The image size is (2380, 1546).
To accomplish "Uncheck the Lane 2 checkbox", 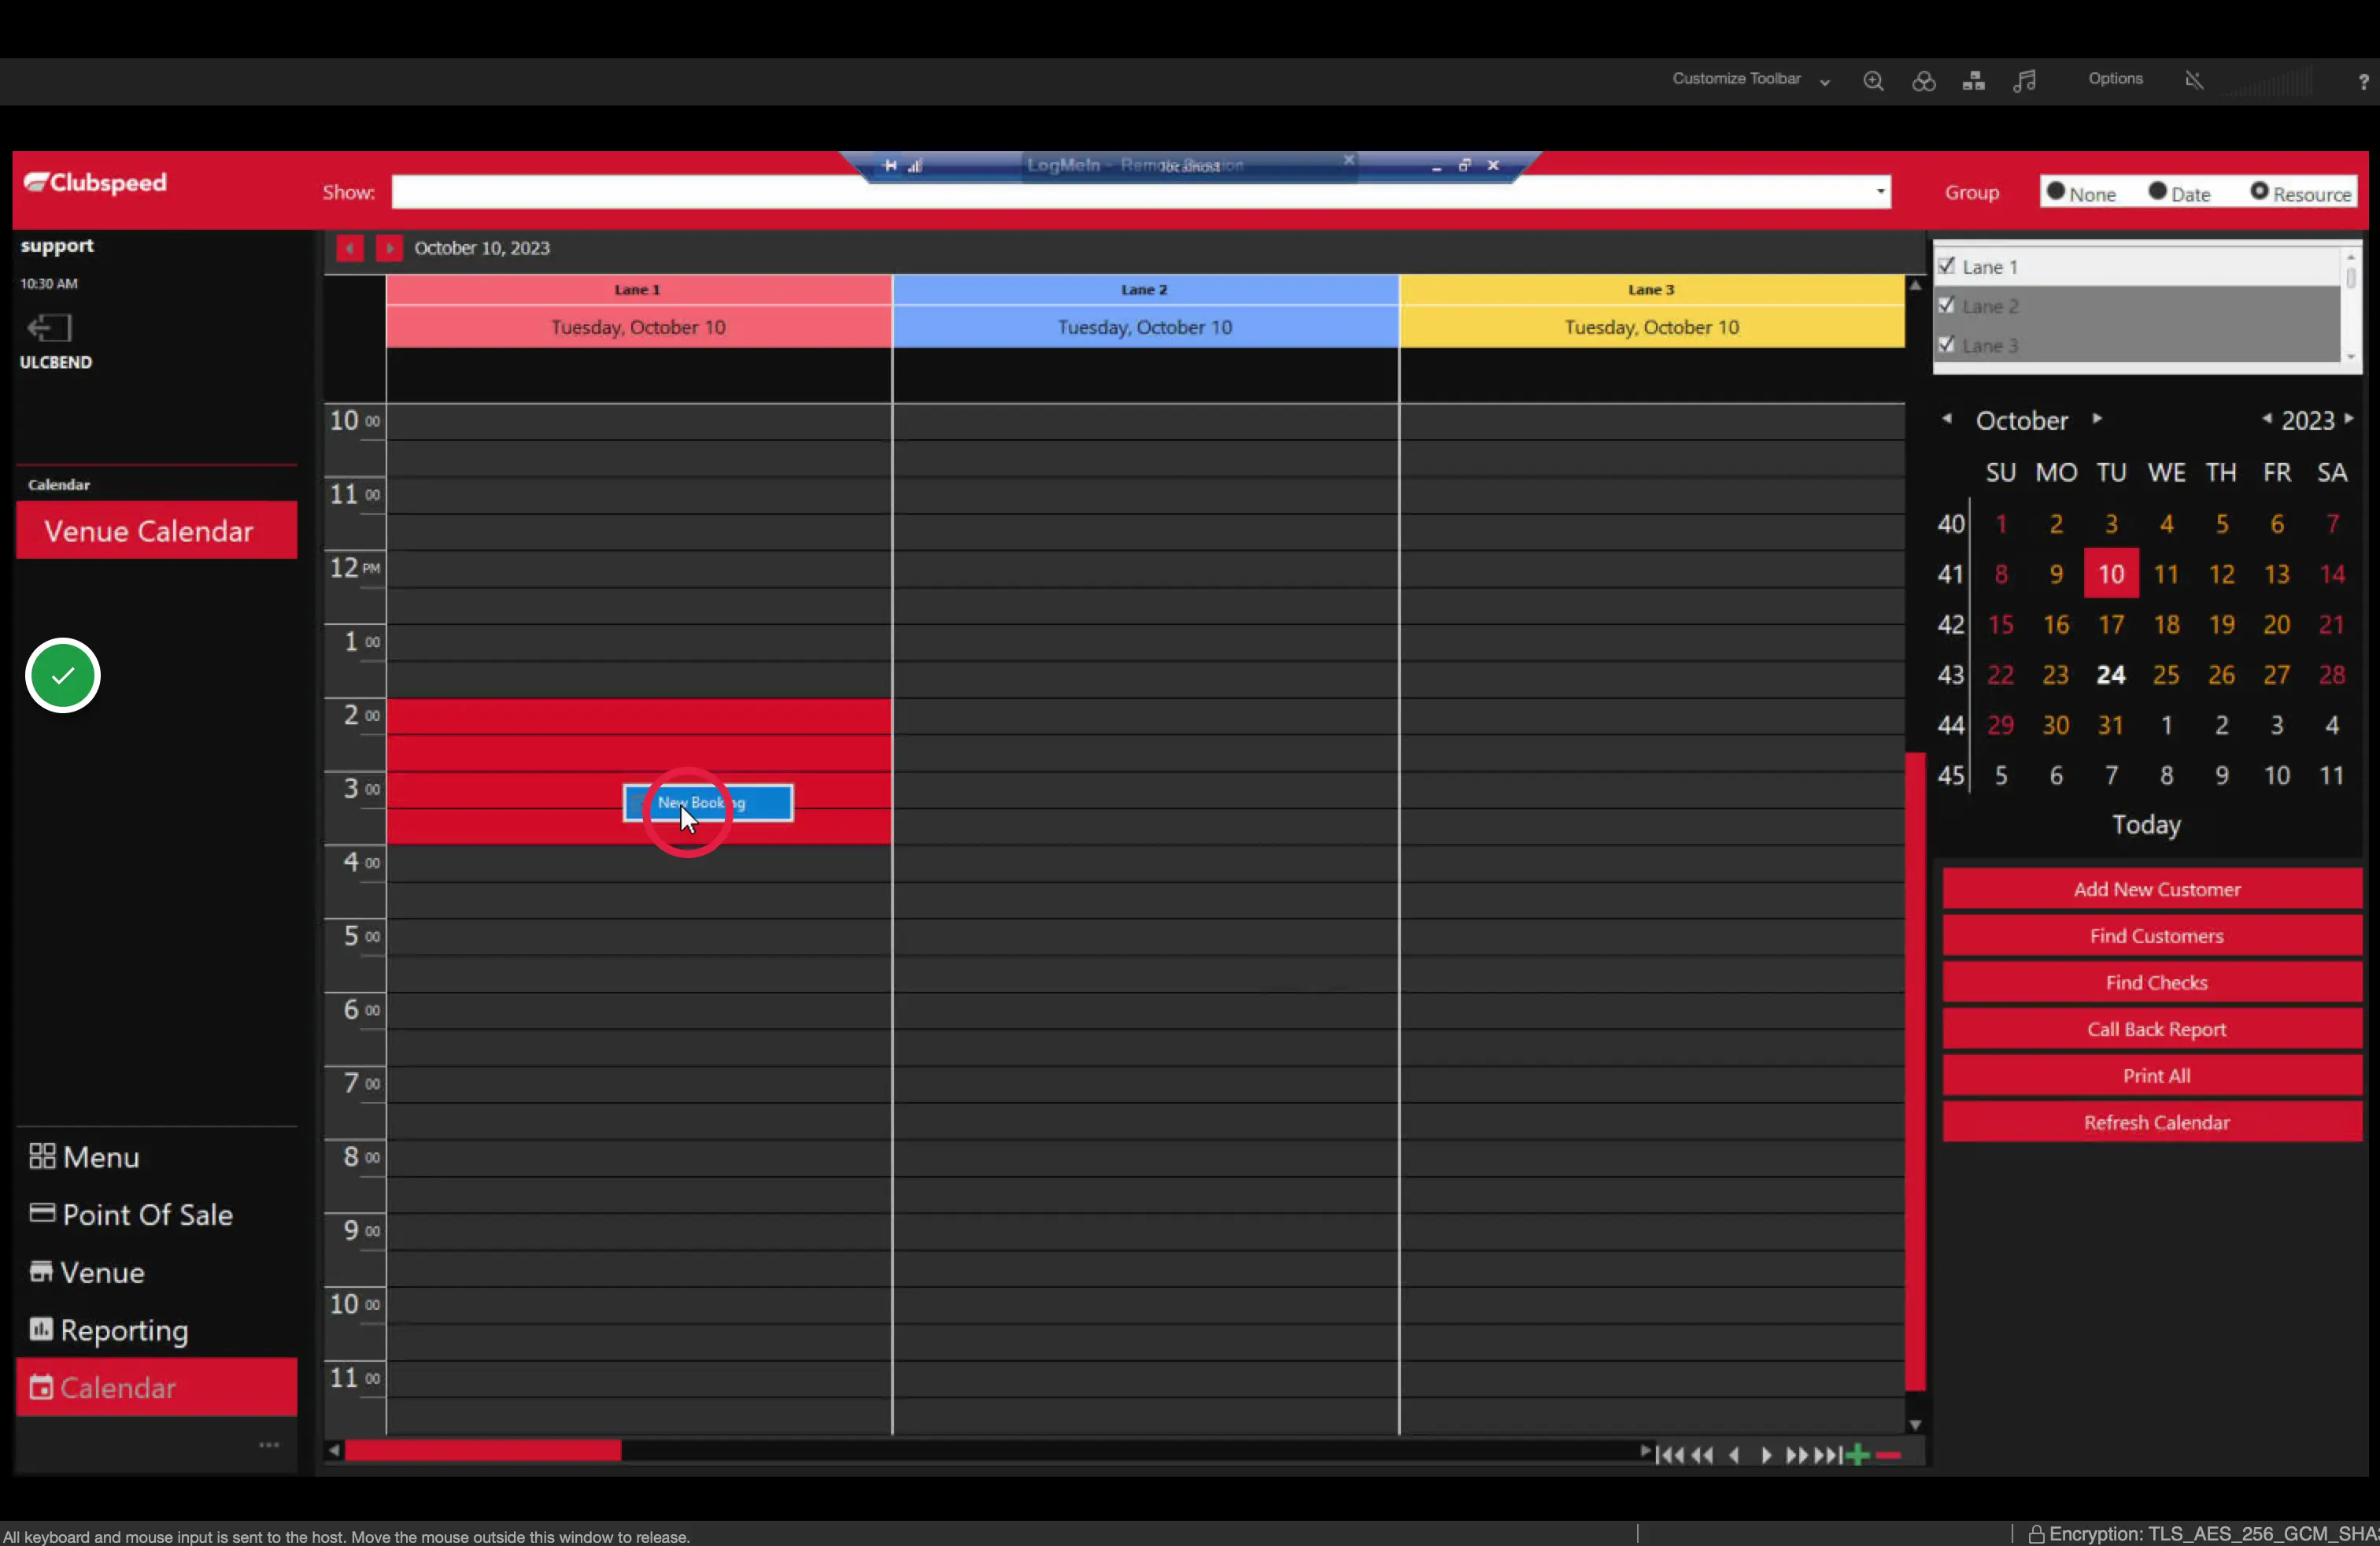I will click(1947, 305).
